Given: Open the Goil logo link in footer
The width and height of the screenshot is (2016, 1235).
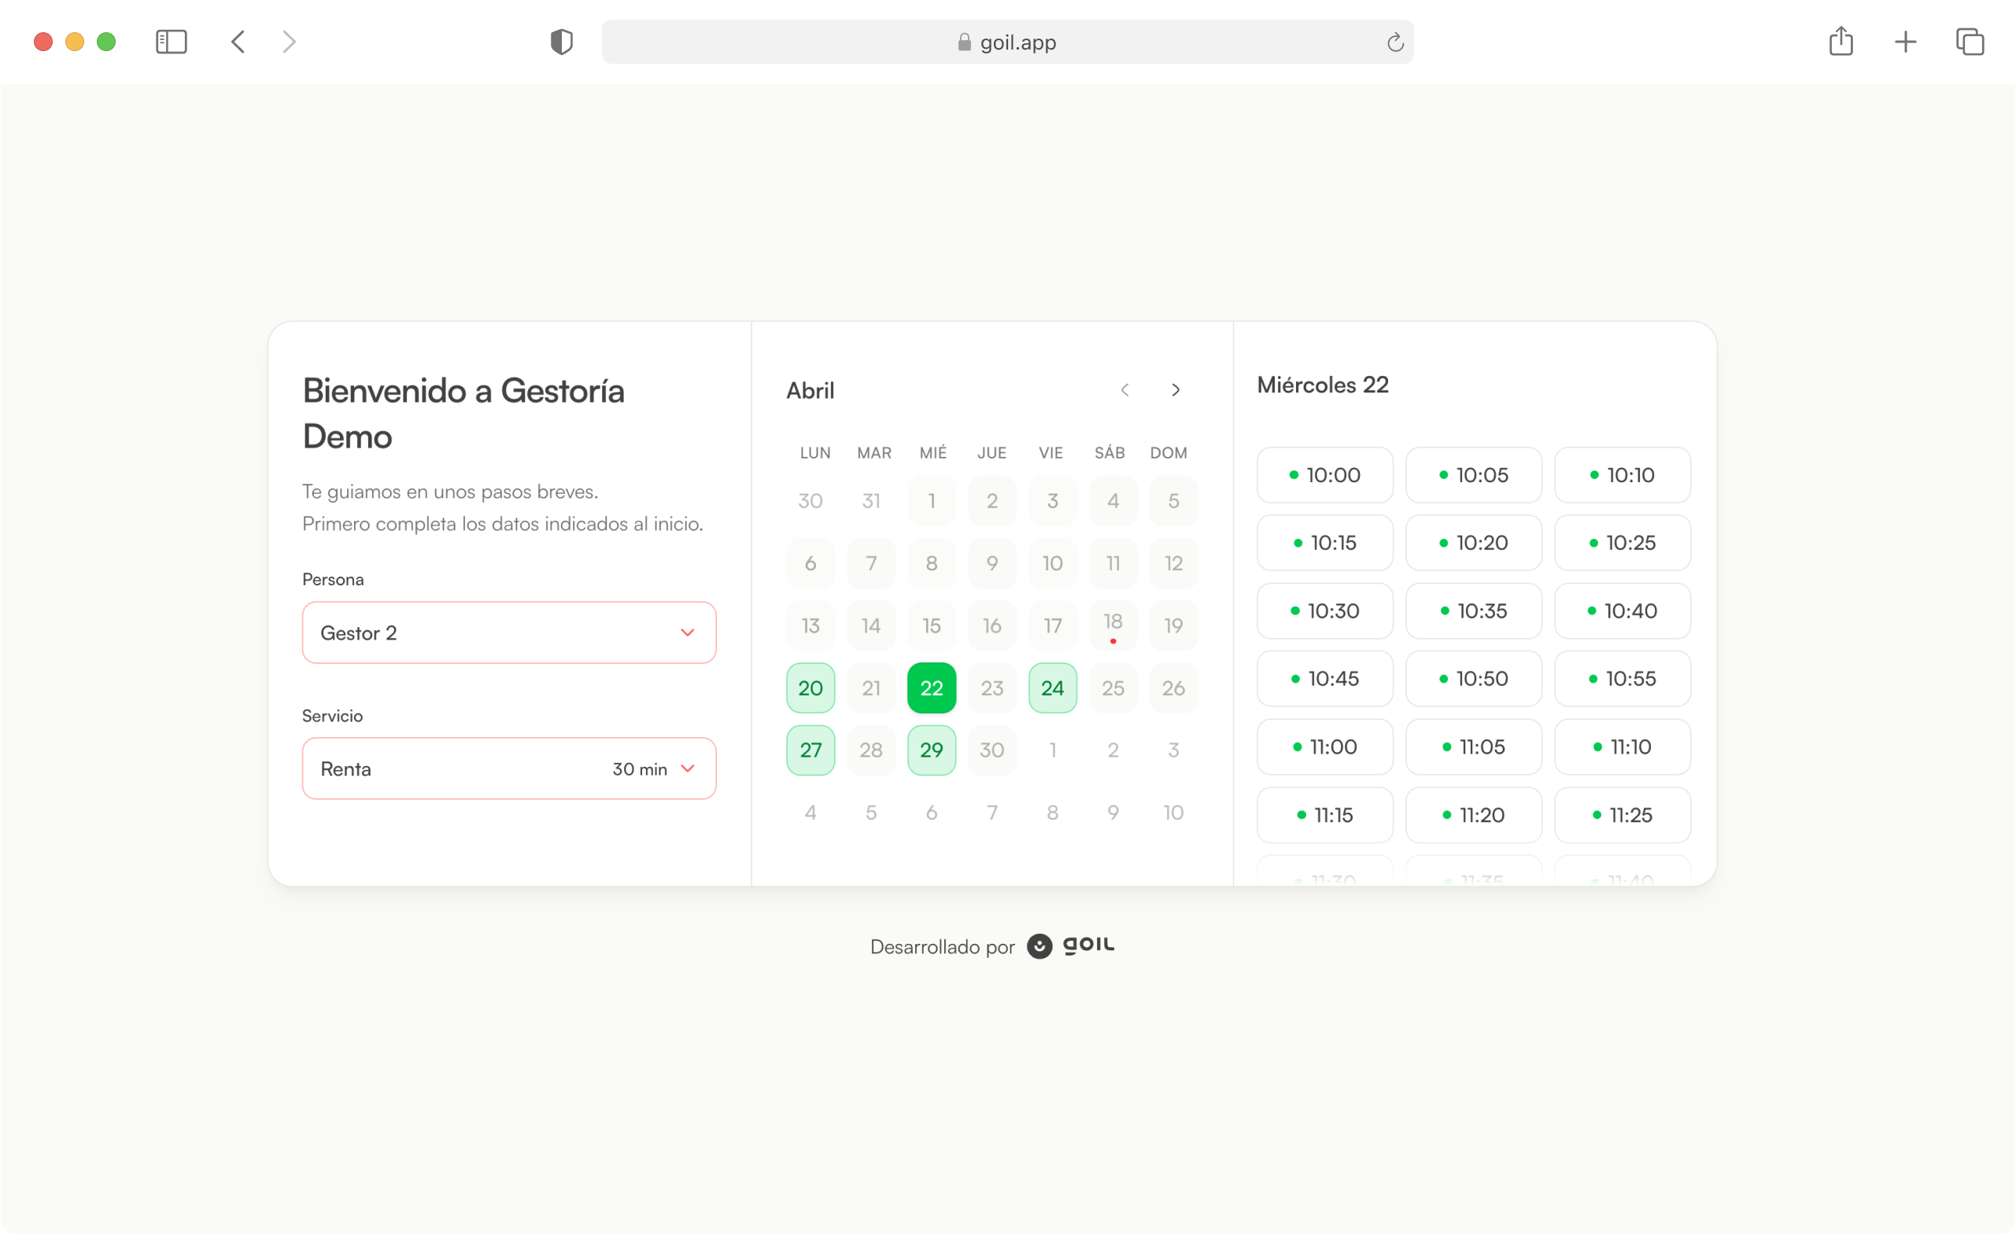Looking at the screenshot, I should (x=1071, y=946).
